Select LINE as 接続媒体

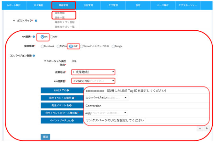coord(71,46)
